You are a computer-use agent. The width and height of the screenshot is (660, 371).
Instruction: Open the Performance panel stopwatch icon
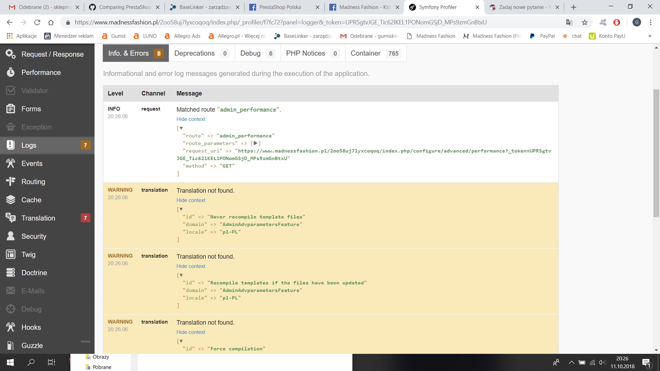[x=11, y=72]
